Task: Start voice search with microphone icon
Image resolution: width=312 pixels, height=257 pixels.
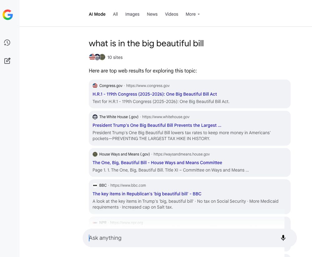Action: 283,238
